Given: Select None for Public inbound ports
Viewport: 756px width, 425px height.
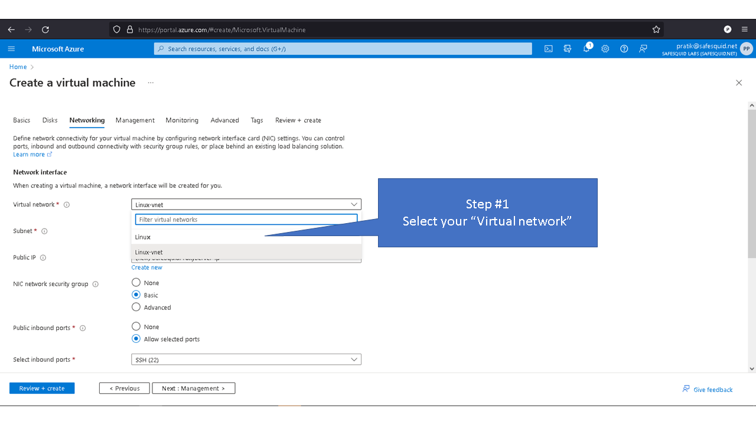Looking at the screenshot, I should click(136, 326).
